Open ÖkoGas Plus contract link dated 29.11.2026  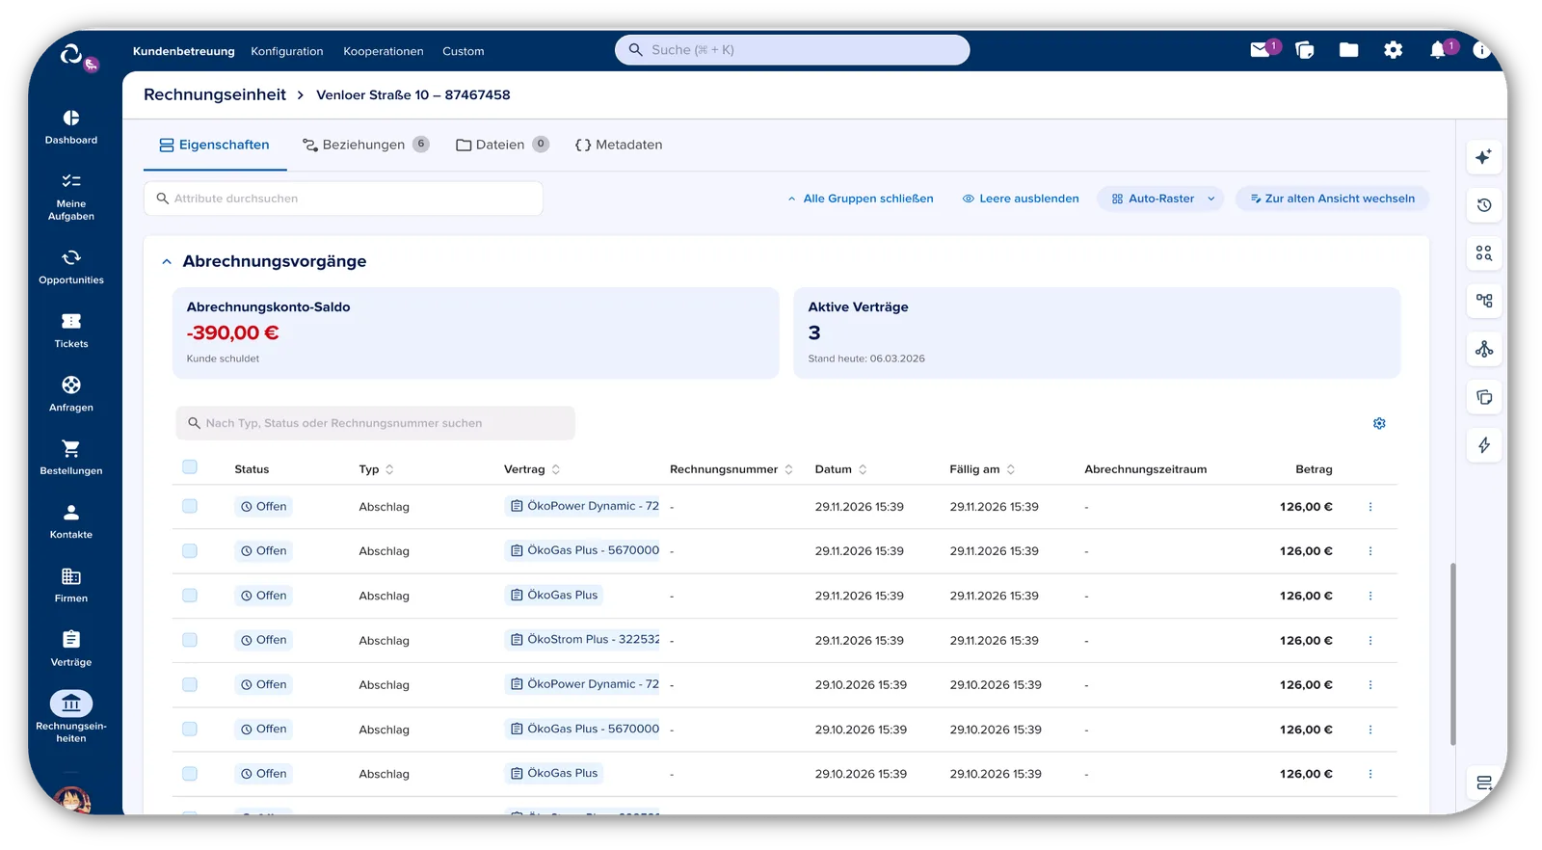[x=554, y=595]
